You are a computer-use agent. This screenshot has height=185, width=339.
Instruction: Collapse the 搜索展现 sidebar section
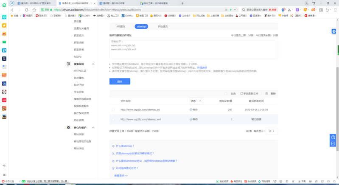coord(93,64)
